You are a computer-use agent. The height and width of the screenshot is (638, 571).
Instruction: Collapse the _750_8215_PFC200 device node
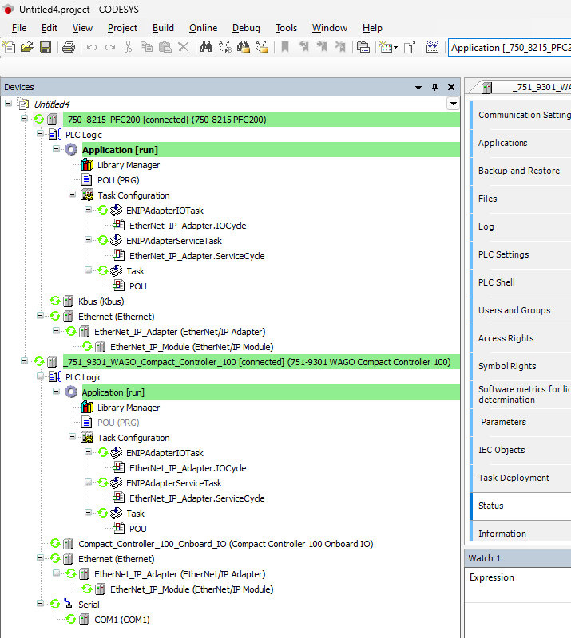coord(24,118)
